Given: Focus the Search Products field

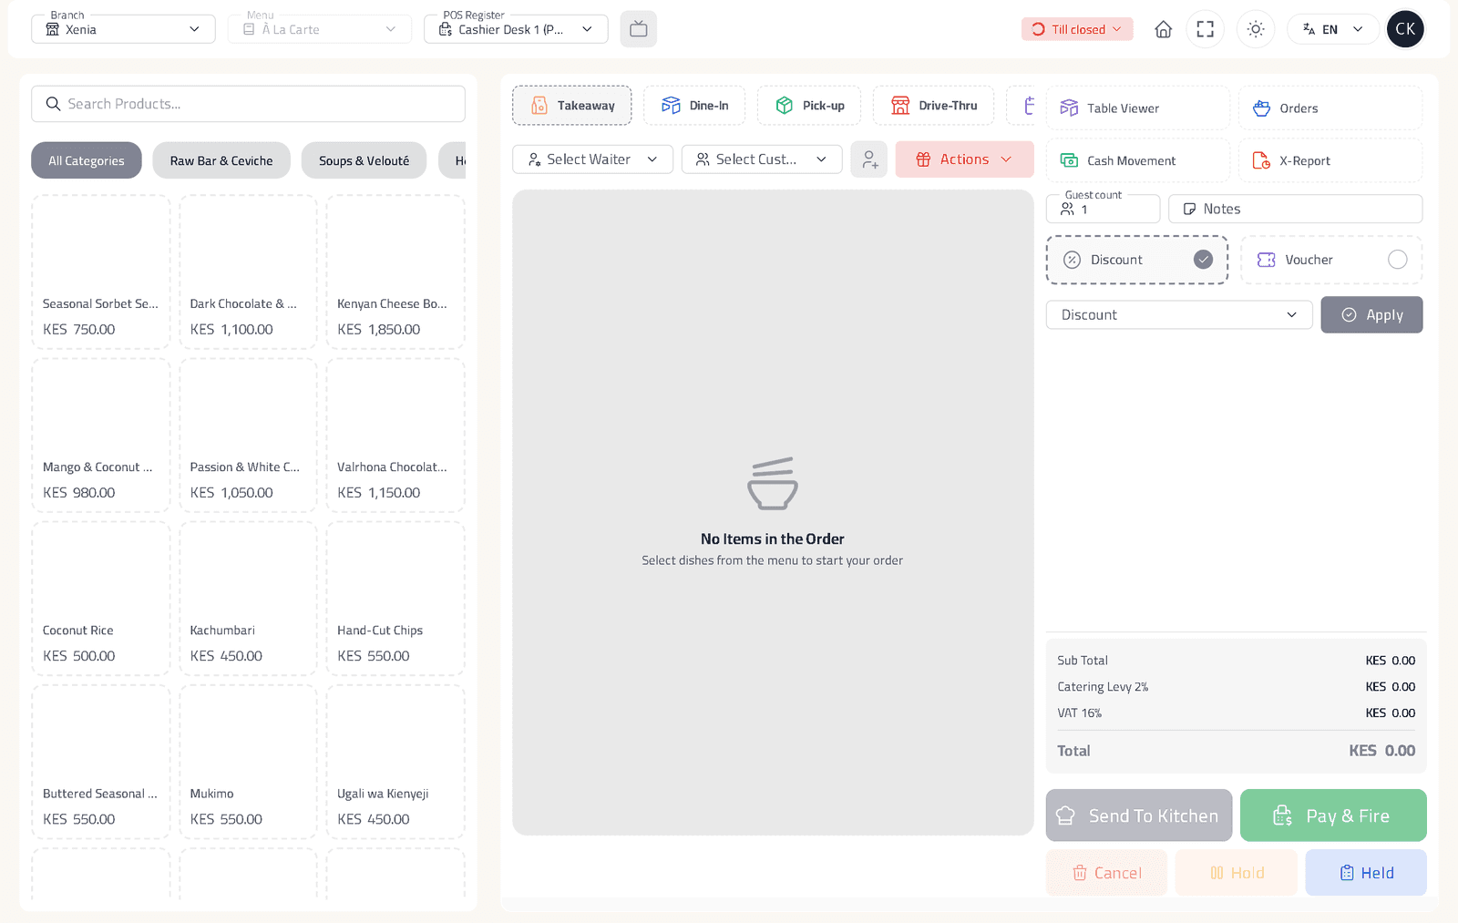Looking at the screenshot, I should [248, 104].
